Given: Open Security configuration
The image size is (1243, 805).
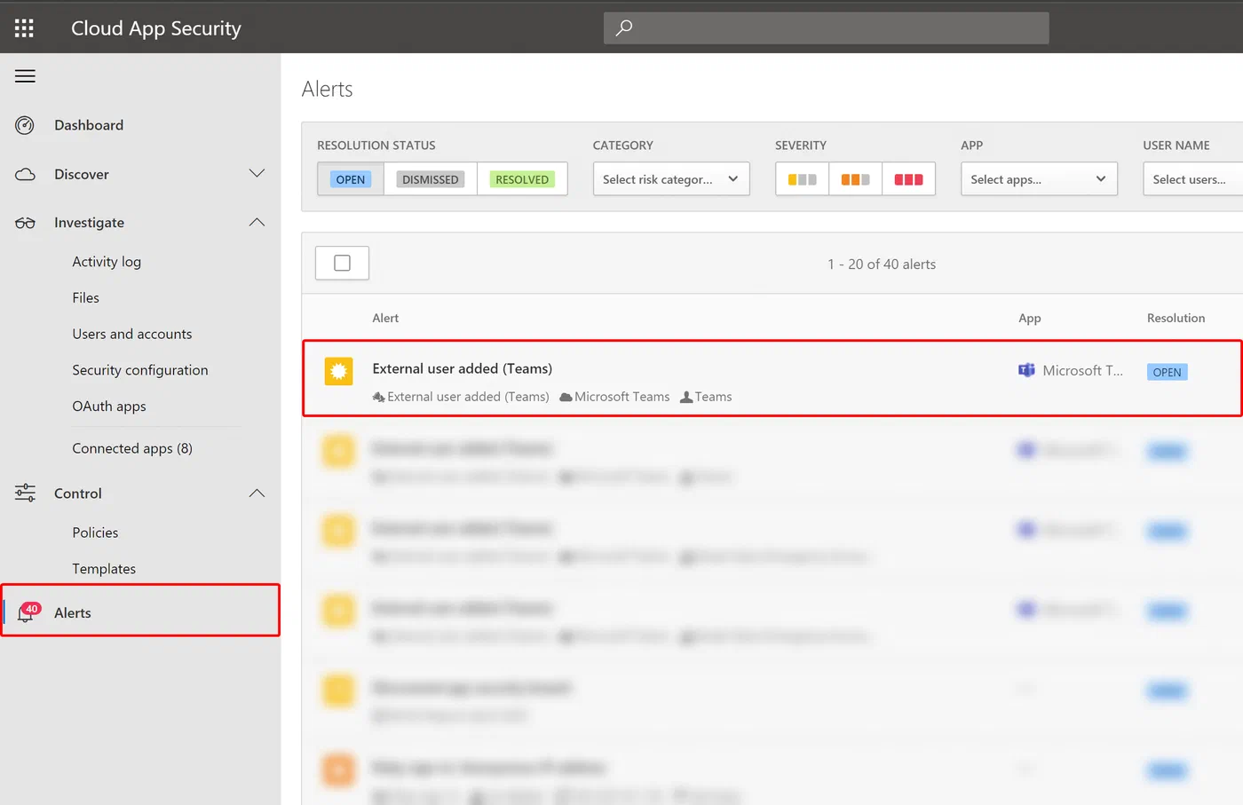Looking at the screenshot, I should coord(140,370).
